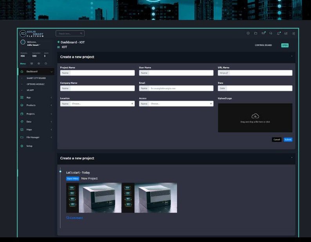This screenshot has height=242, width=311.
Task: Open the mail envelope icon in header
Action: (x=263, y=33)
